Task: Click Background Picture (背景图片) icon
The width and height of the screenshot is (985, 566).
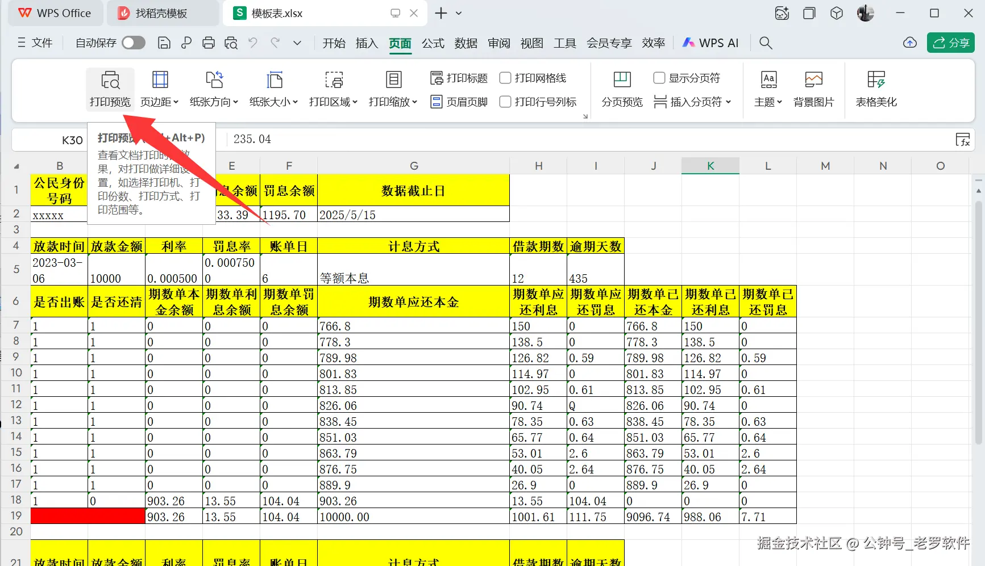Action: pyautogui.click(x=814, y=89)
